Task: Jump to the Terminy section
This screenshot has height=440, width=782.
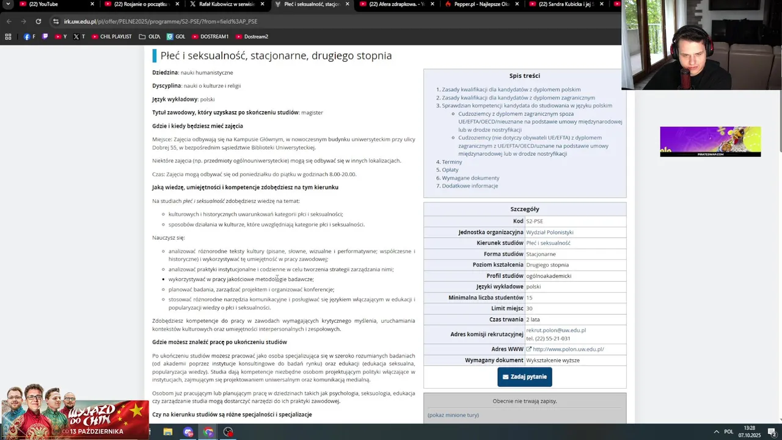Action: (452, 162)
